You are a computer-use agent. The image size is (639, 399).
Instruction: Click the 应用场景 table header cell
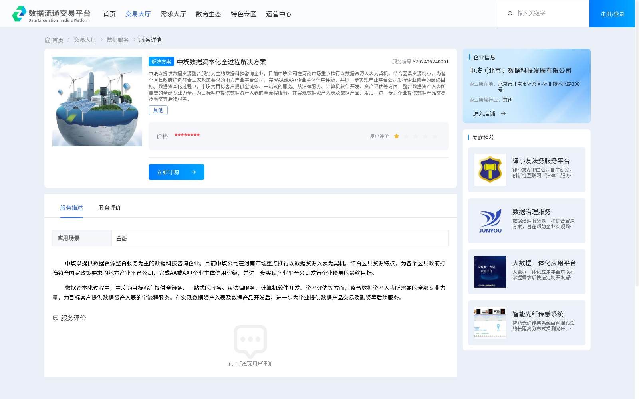(82, 238)
